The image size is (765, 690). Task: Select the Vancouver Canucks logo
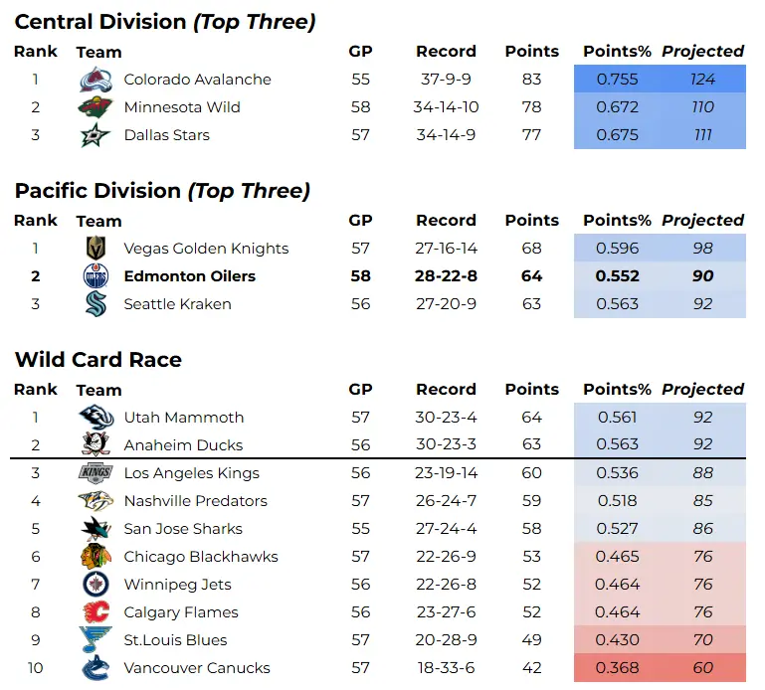tap(96, 668)
